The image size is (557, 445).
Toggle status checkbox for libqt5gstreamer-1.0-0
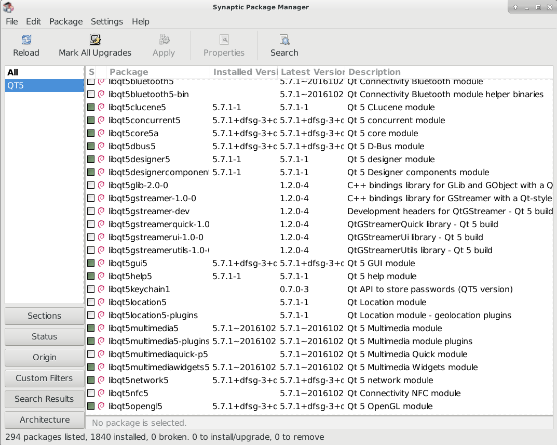pyautogui.click(x=91, y=198)
